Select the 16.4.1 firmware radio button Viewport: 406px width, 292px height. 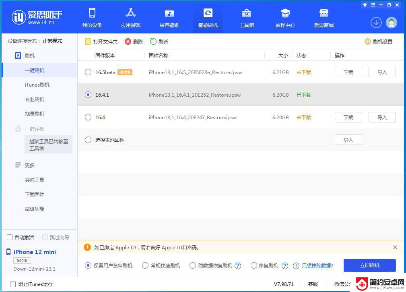coord(88,95)
